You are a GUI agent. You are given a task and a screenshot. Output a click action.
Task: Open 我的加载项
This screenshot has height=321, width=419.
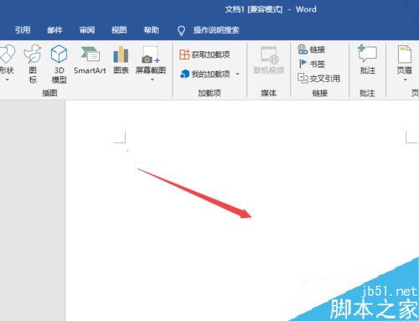[205, 74]
